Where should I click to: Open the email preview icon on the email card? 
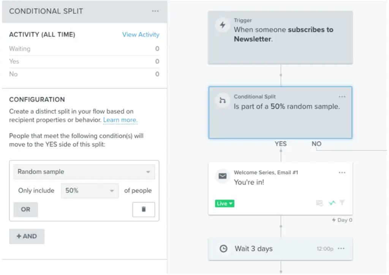[x=319, y=203]
